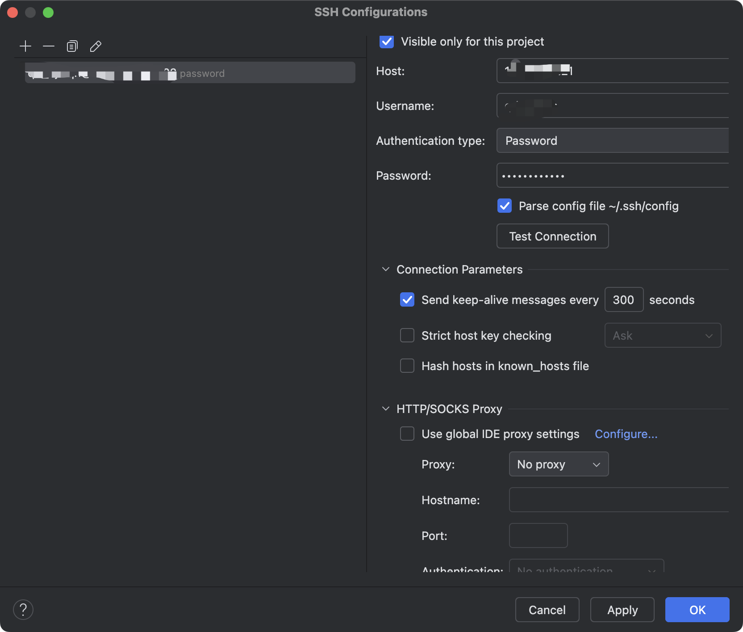Click the Duplicate configuration copy icon
The image size is (743, 632).
click(x=72, y=46)
